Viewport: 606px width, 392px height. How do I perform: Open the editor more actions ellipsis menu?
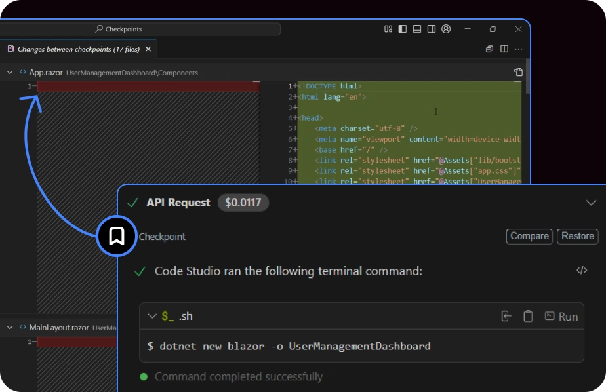(x=519, y=49)
